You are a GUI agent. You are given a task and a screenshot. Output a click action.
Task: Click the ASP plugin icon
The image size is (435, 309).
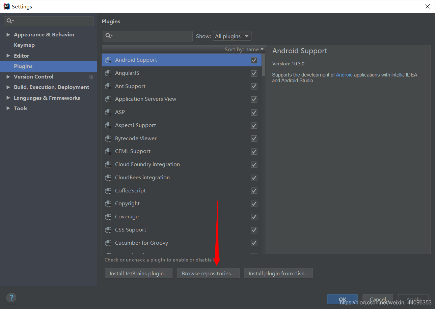click(108, 112)
